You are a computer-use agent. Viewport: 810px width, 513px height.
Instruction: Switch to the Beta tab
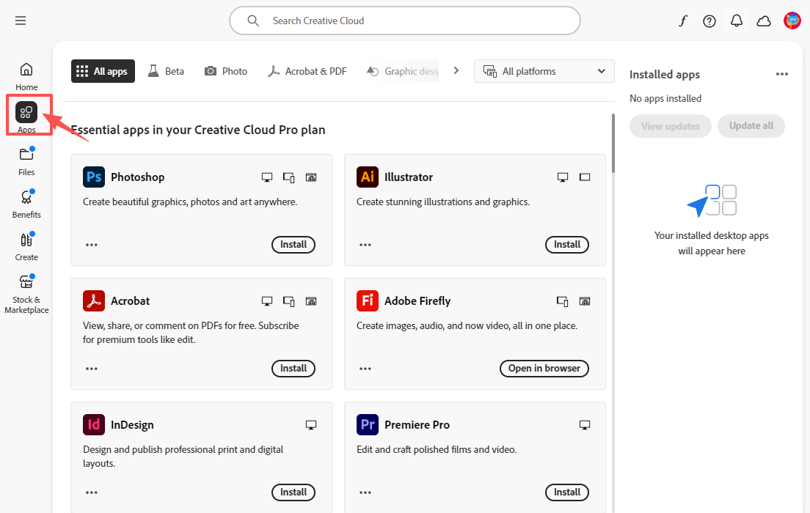tap(166, 71)
